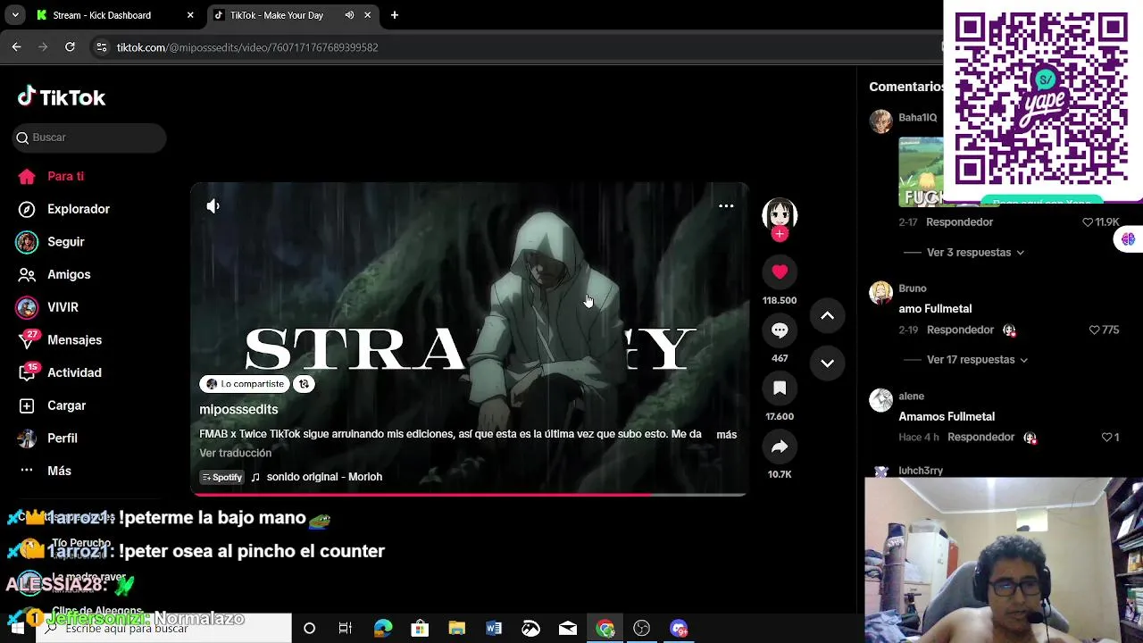Open Mensajes inbox
This screenshot has width=1143, height=643.
tap(60, 339)
